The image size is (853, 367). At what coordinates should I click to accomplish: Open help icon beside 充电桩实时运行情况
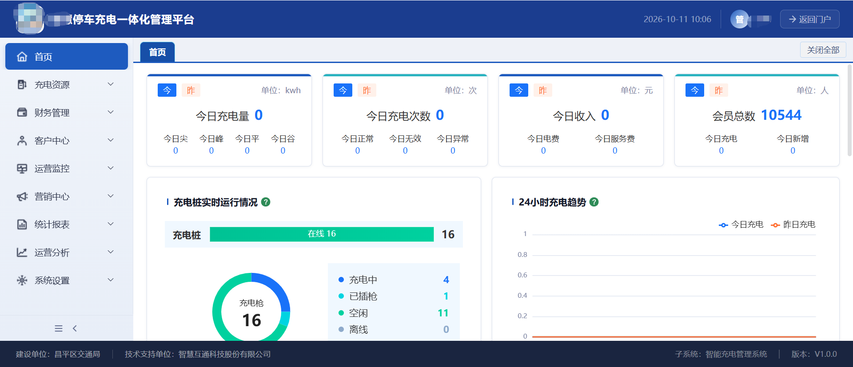(x=266, y=202)
